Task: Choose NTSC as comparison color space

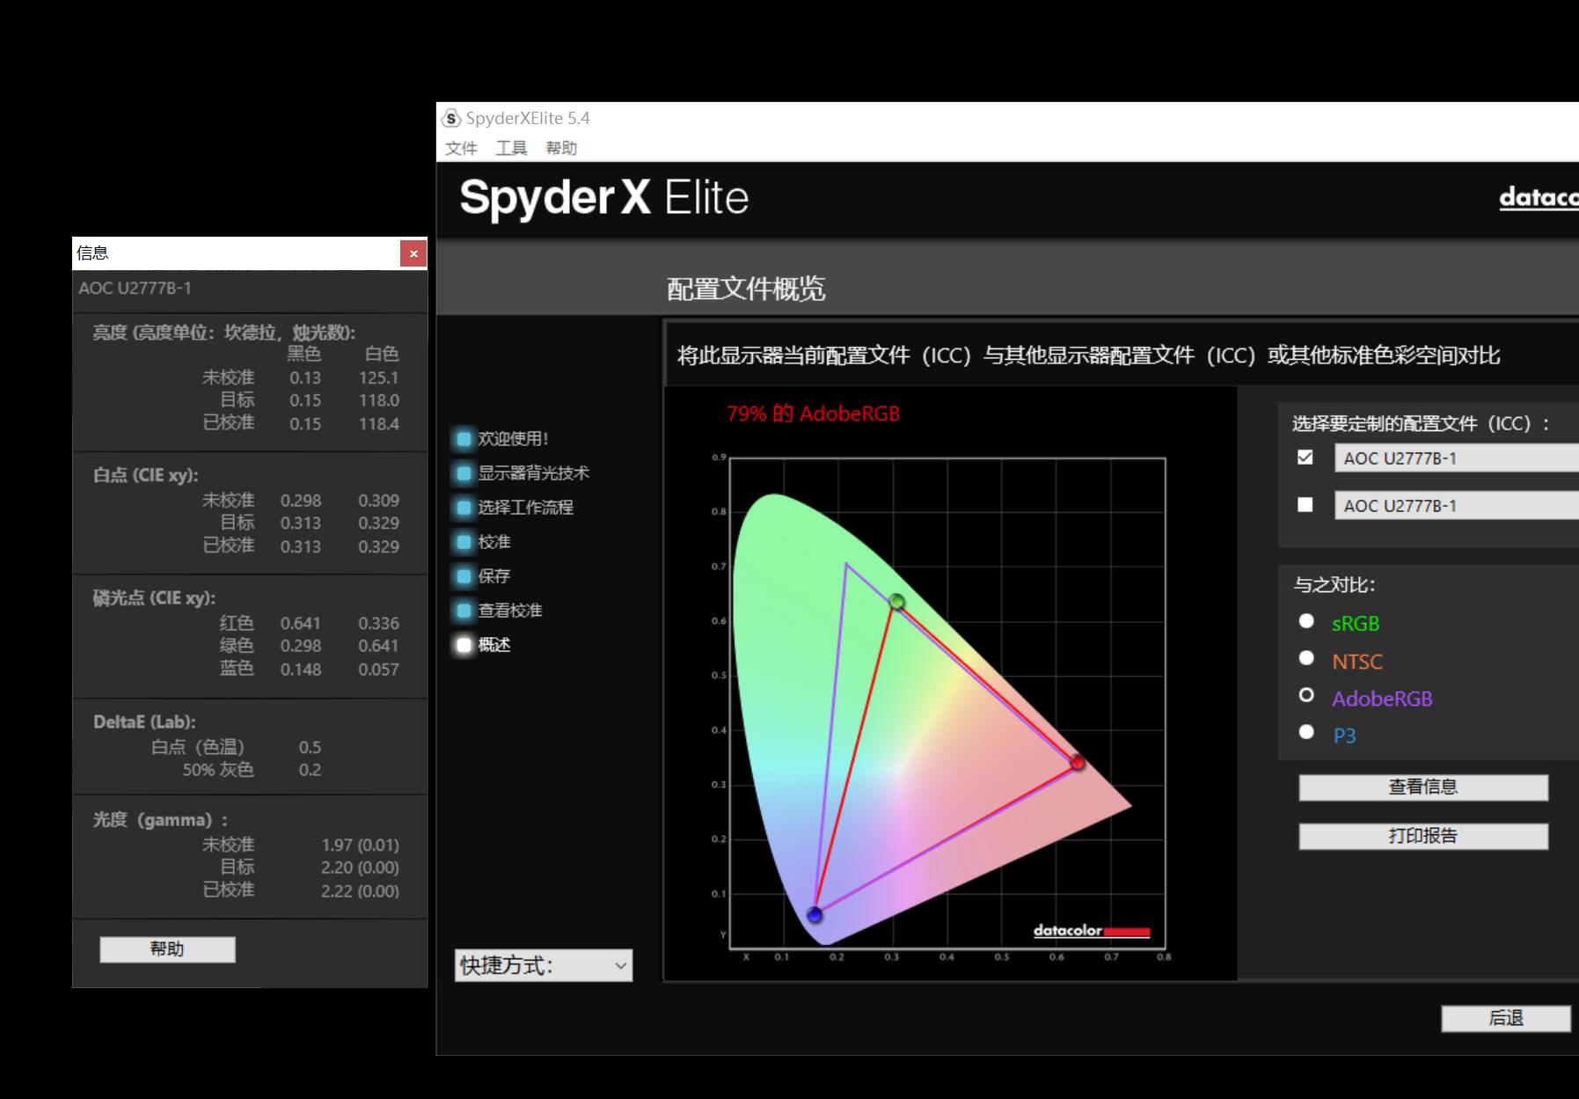Action: 1306,659
